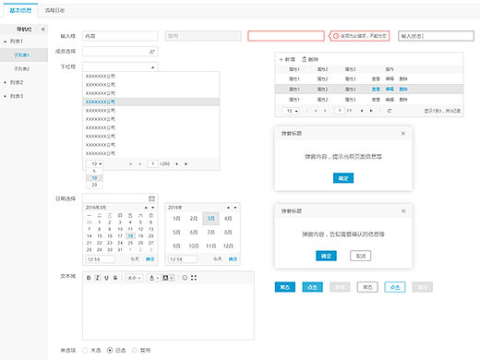Viewport: 480px width, 360px height.
Task: Switch to the second tab 流程日志
Action: click(54, 10)
